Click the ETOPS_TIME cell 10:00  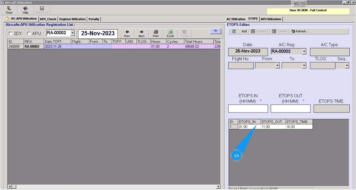point(299,127)
